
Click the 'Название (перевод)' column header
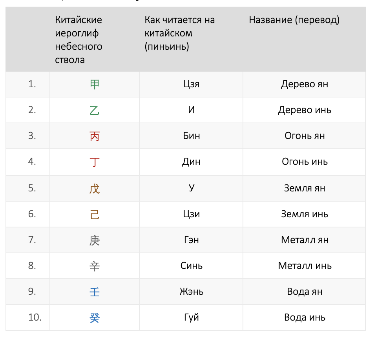click(294, 20)
